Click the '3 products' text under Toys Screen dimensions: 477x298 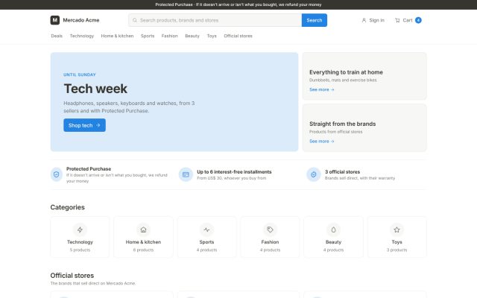[397, 250]
